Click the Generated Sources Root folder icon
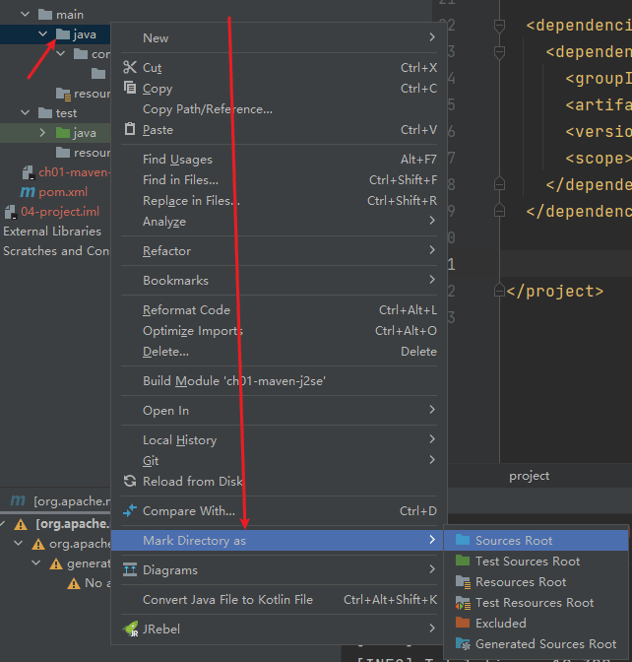The image size is (632, 662). [464, 644]
